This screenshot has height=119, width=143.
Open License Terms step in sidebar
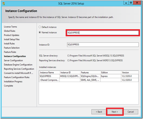click(10, 27)
